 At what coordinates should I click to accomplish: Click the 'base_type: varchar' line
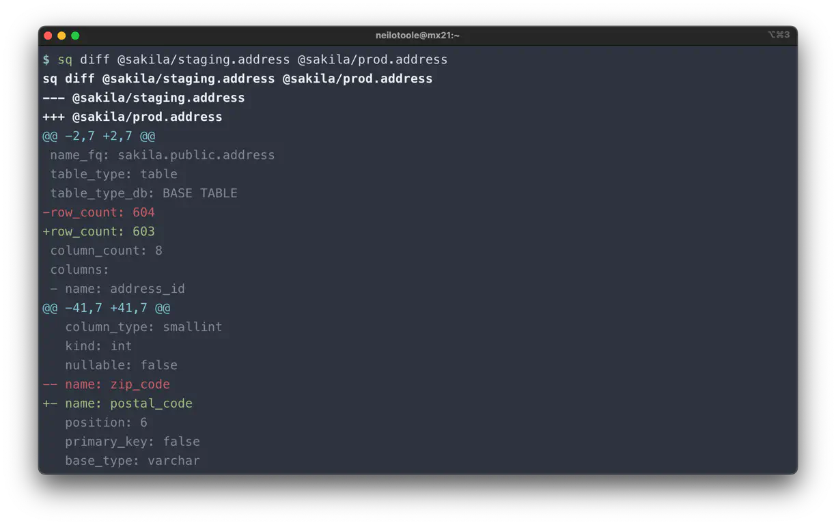click(x=133, y=461)
